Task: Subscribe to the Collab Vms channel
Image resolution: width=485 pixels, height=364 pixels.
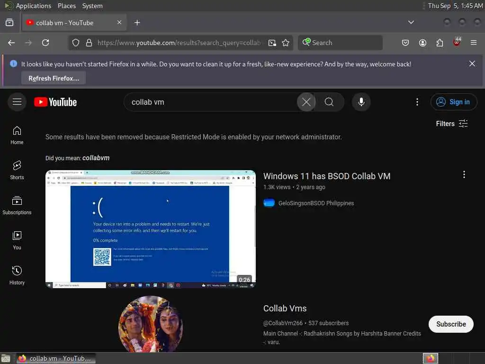Action: coord(451,324)
